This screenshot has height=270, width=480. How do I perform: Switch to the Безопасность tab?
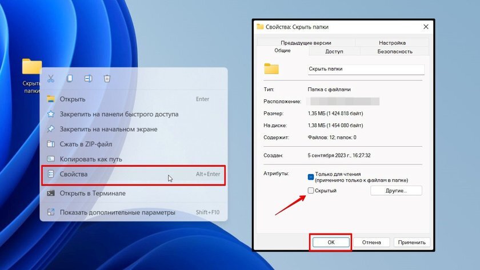395,51
